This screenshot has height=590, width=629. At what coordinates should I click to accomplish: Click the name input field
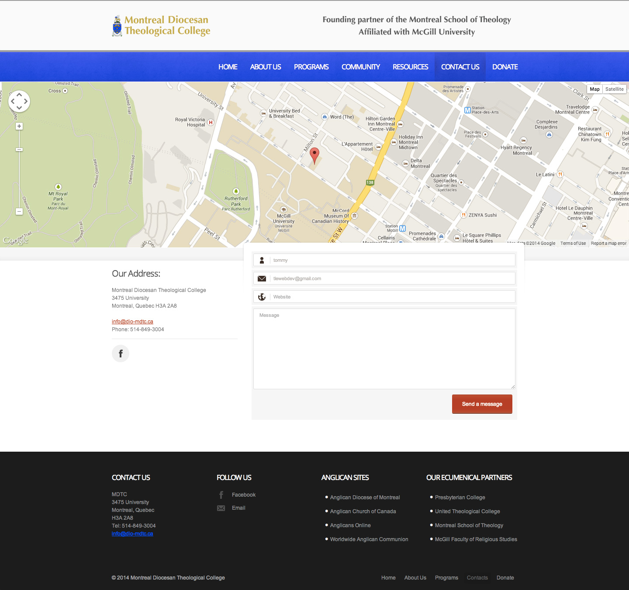[384, 260]
